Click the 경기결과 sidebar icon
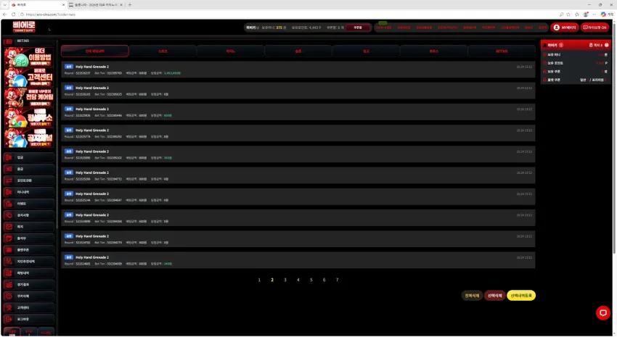 [9, 285]
